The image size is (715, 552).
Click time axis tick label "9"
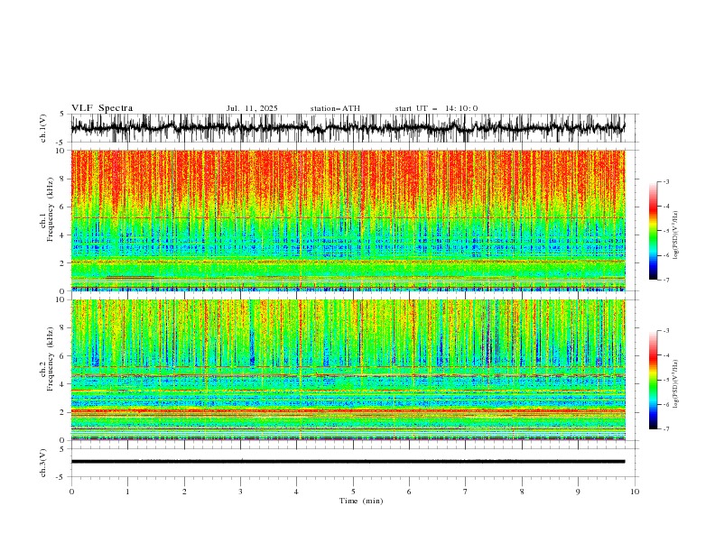click(x=578, y=492)
